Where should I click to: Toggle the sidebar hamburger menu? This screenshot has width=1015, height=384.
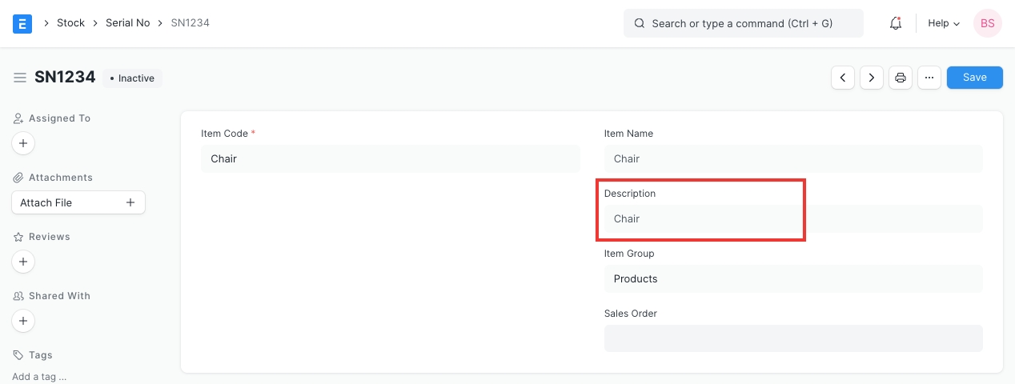(x=20, y=78)
